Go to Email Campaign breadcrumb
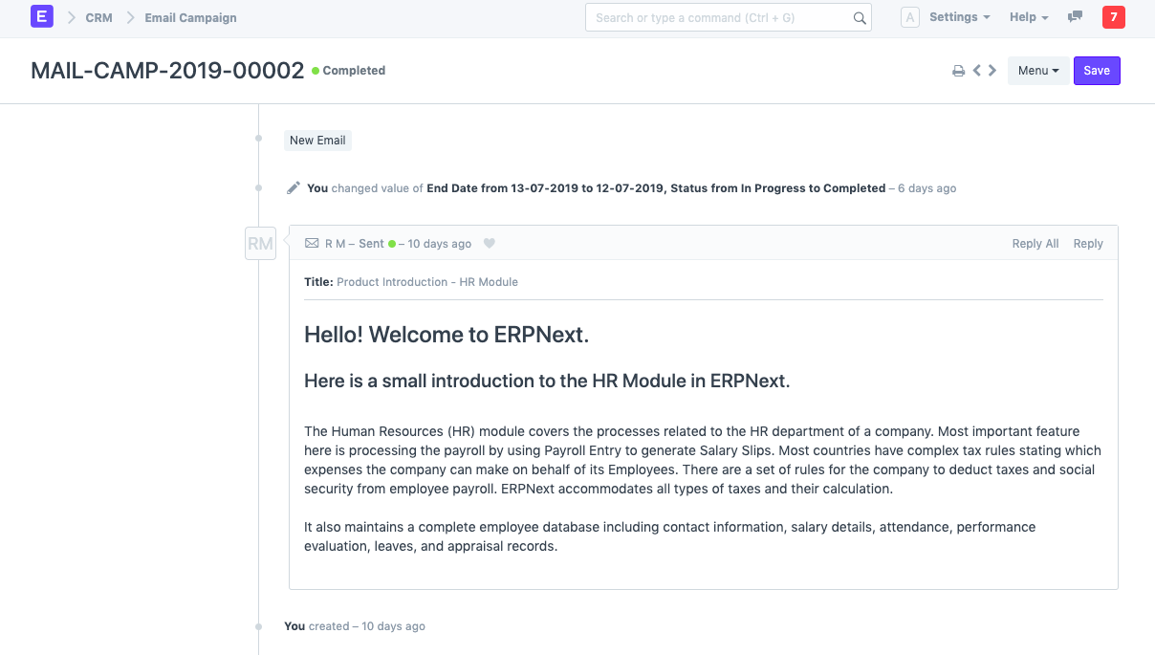Screen dimensions: 1155x655 click(190, 17)
